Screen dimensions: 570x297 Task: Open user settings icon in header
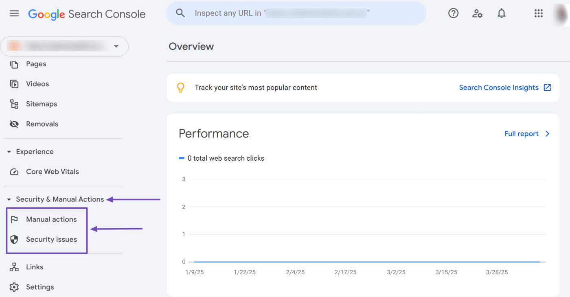coord(477,13)
